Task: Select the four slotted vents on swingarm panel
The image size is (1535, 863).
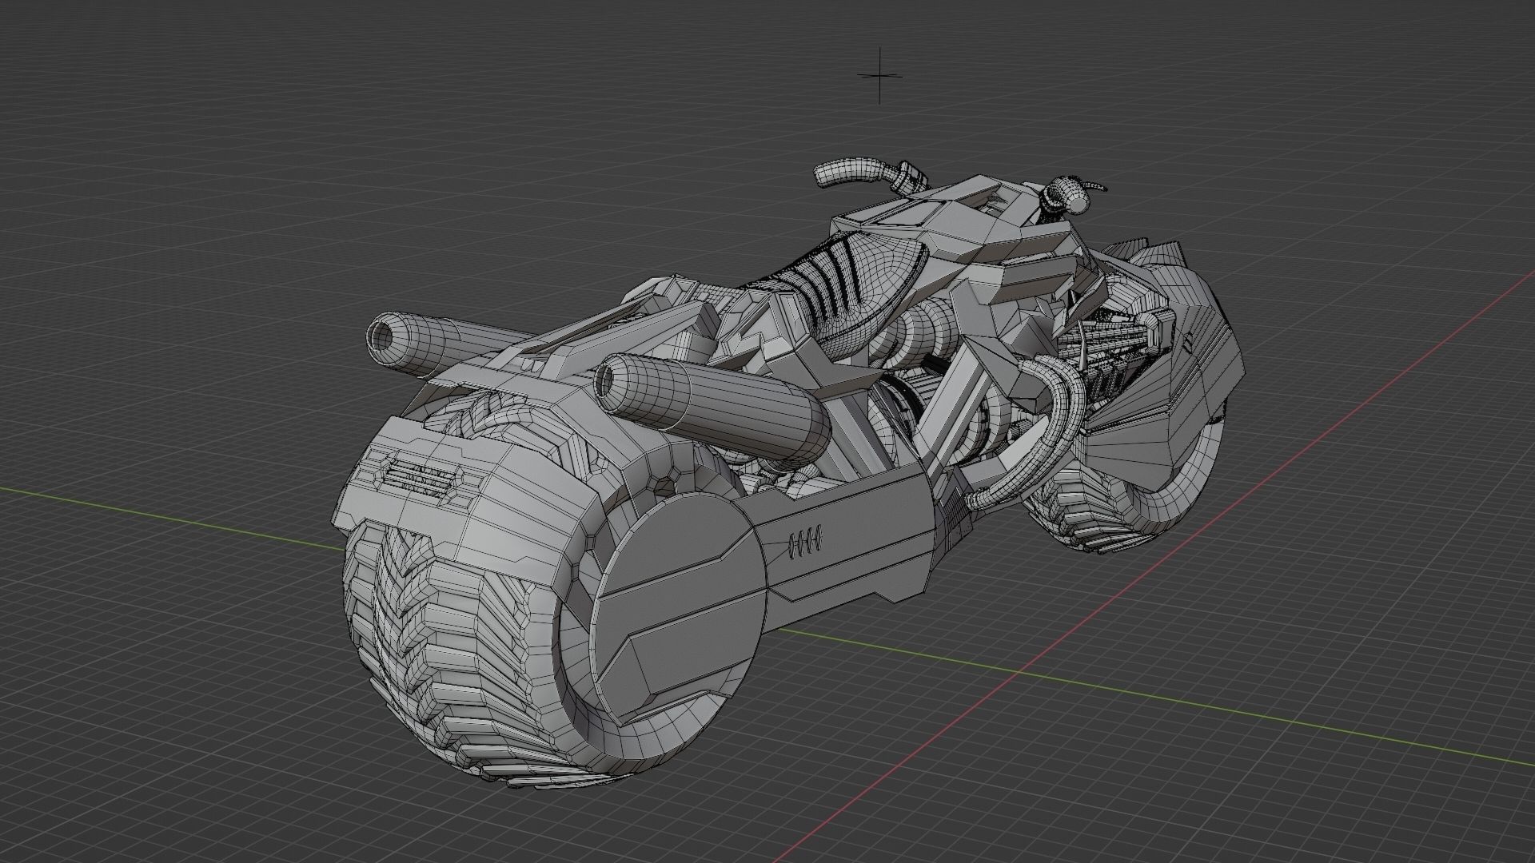Action: 807,543
